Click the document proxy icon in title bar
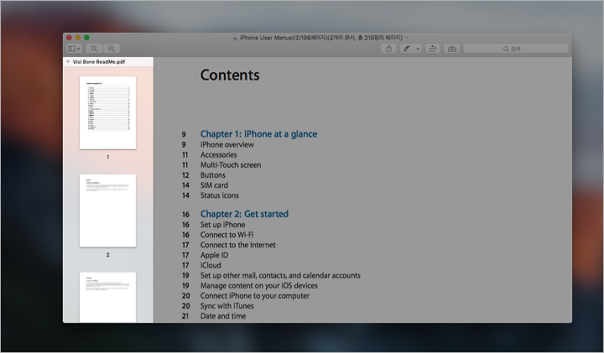 [235, 38]
